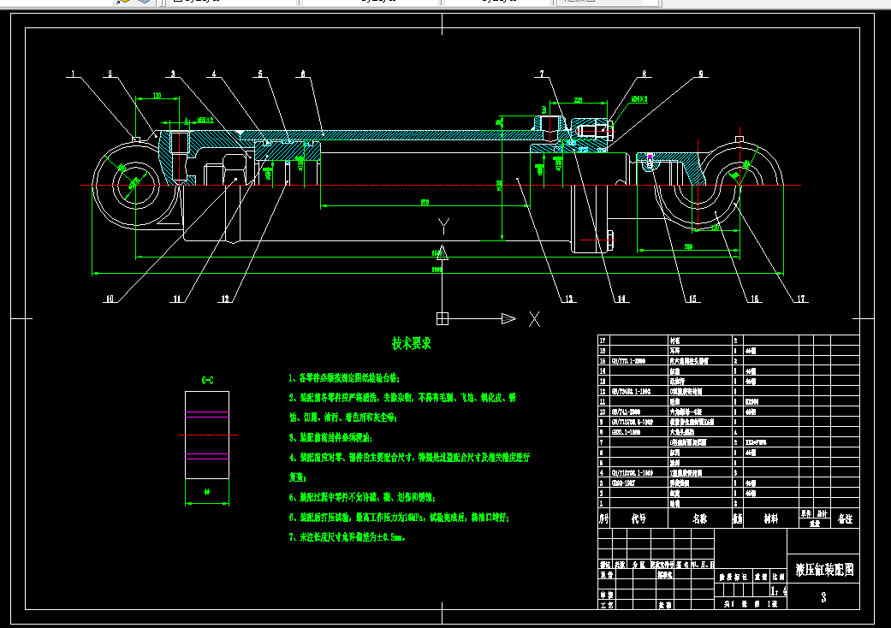Select part balloon number 3 at top
Image resolution: width=891 pixels, height=628 pixels.
pos(173,74)
